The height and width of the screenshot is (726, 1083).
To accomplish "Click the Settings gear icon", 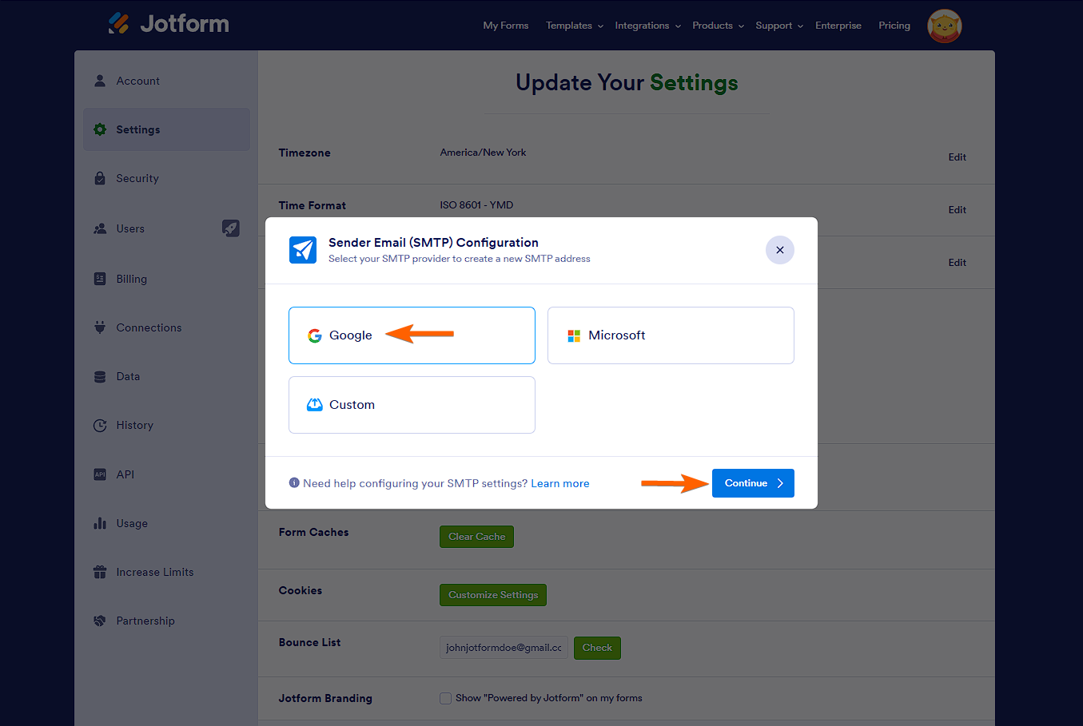I will [x=100, y=129].
